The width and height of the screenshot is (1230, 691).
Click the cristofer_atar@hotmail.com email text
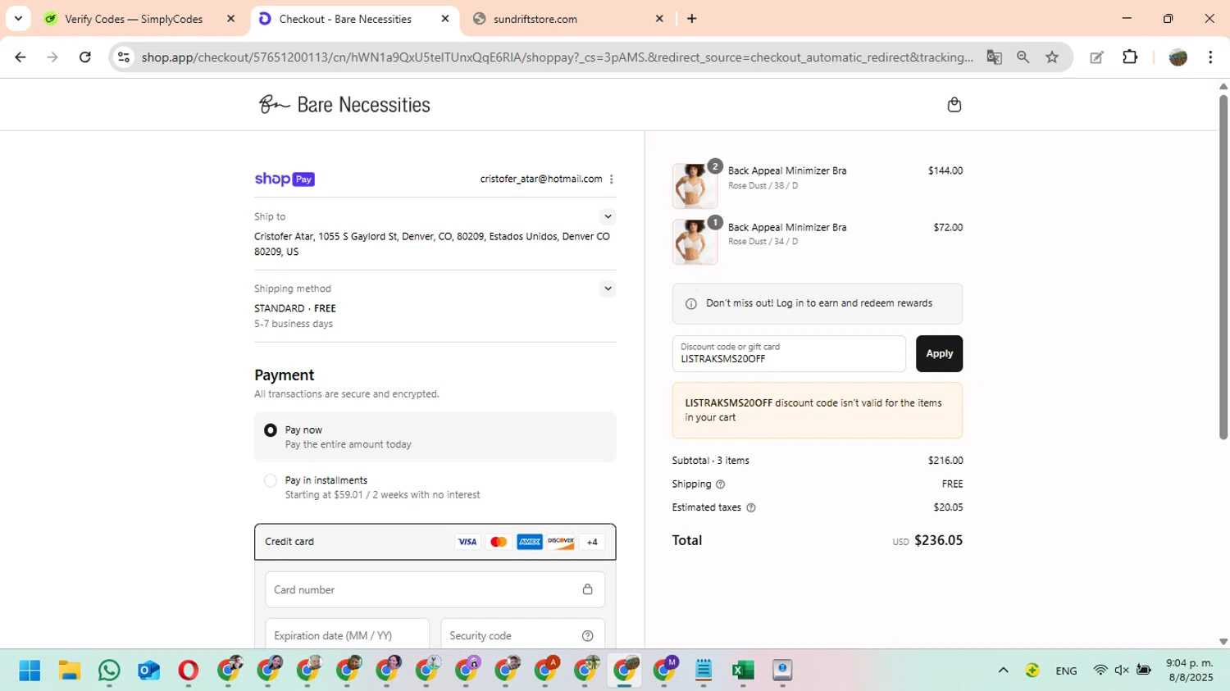point(541,180)
